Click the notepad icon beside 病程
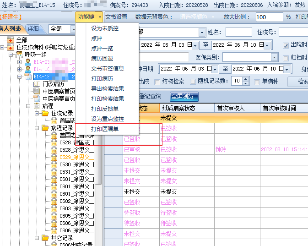The image size is (308, 246). 37,106
